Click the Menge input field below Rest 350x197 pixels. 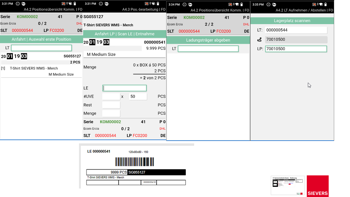111,114
